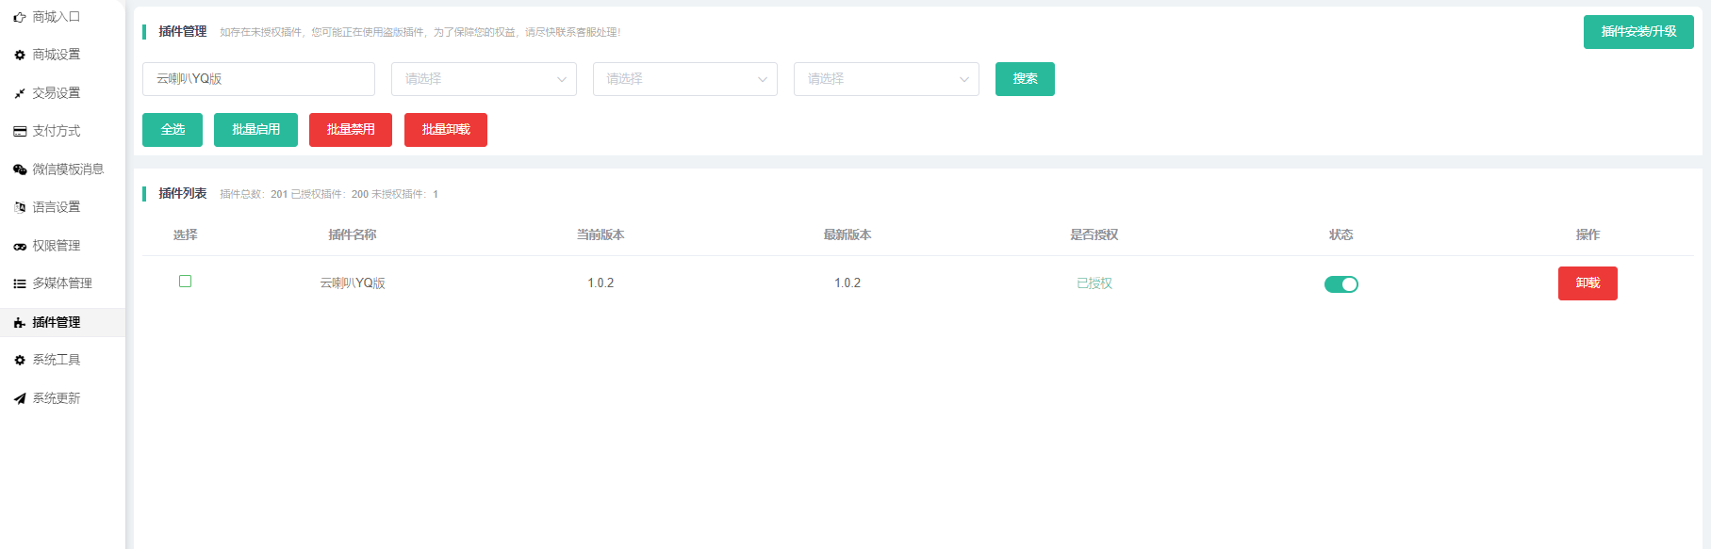
Task: Open 多媒体管理 section
Action: click(62, 283)
